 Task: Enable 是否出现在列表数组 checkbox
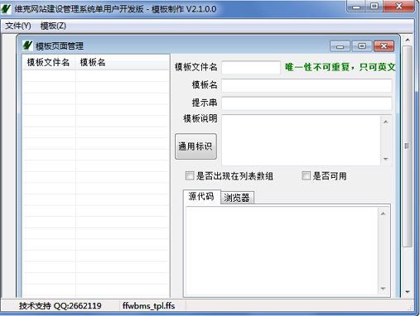(190, 175)
